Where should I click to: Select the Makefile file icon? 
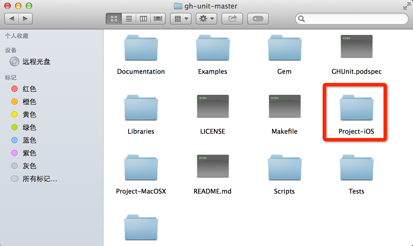click(x=285, y=106)
